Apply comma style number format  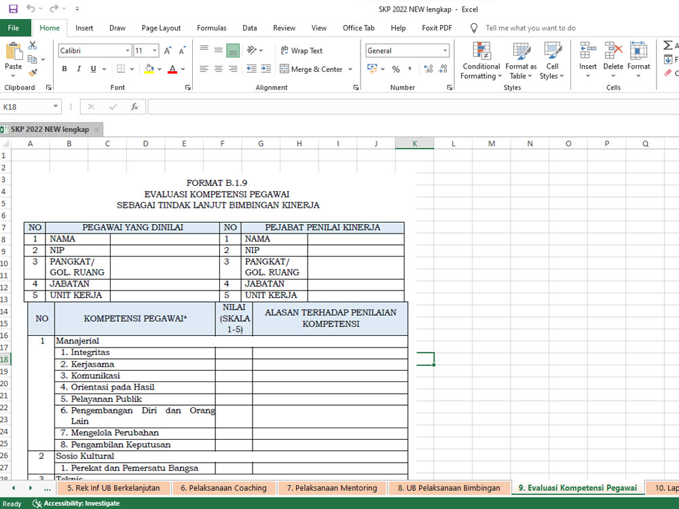(x=409, y=69)
